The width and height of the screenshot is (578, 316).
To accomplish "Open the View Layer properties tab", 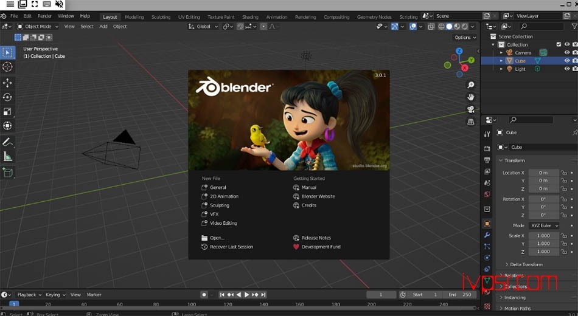I will (x=487, y=171).
